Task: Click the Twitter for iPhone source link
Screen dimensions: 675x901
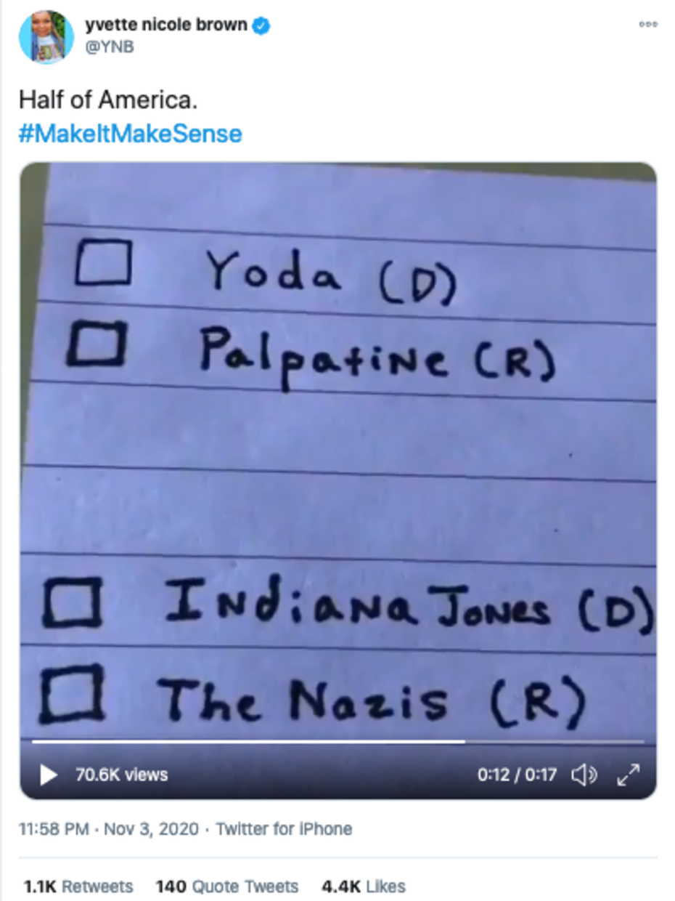Action: [x=284, y=828]
